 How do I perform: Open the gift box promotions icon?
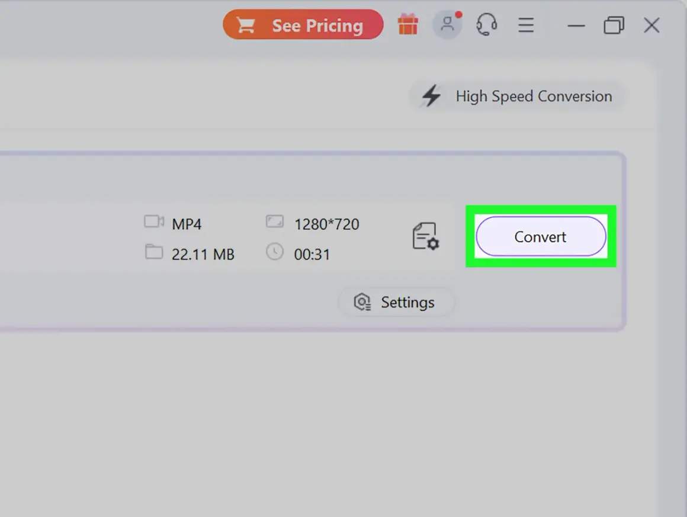[x=407, y=24]
